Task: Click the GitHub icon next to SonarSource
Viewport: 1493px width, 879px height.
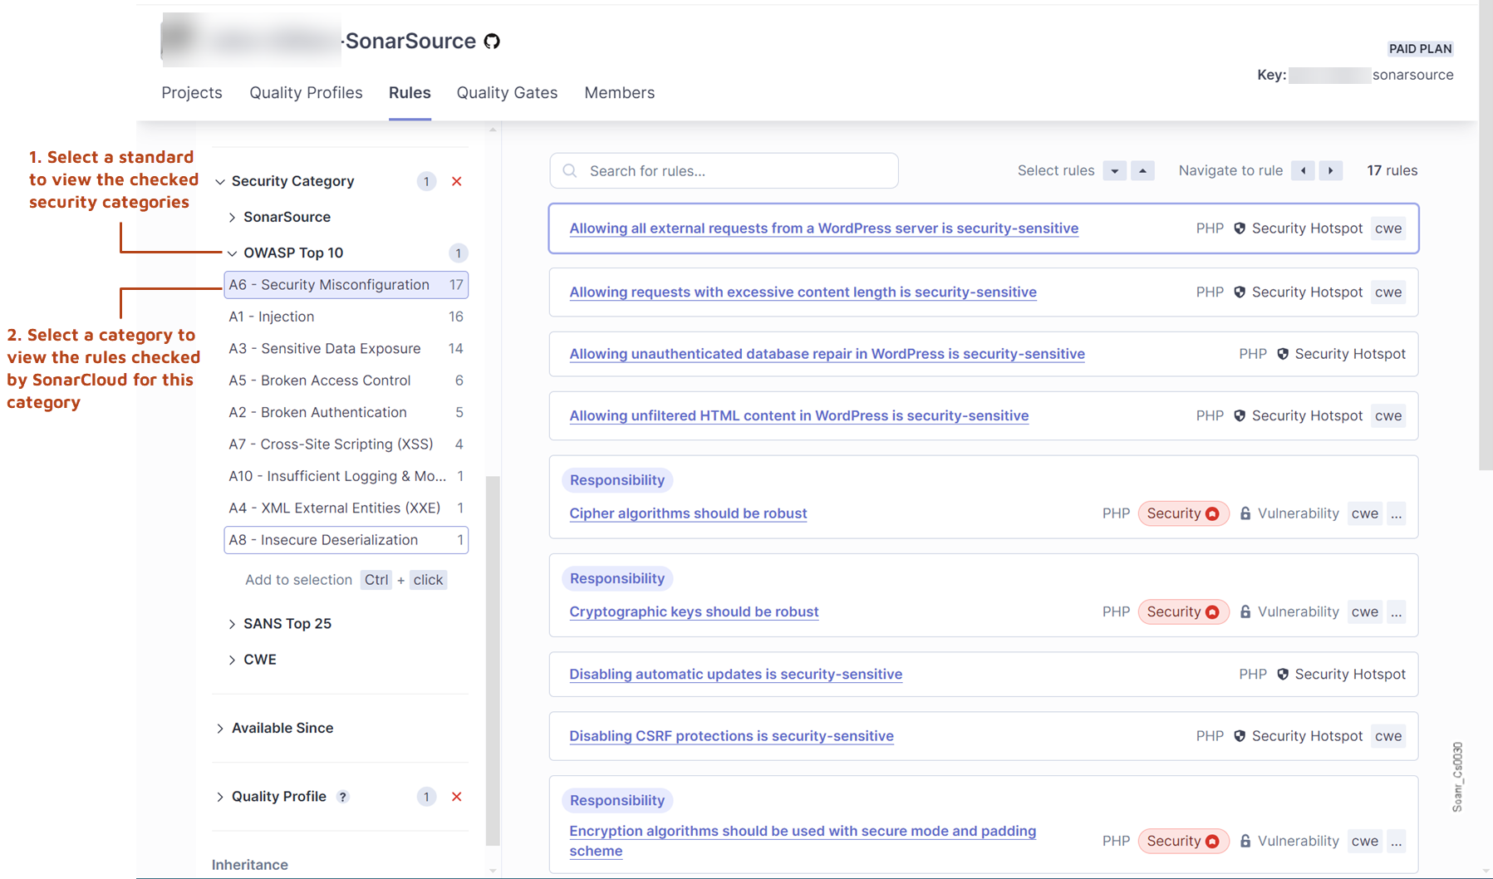Action: (x=492, y=40)
